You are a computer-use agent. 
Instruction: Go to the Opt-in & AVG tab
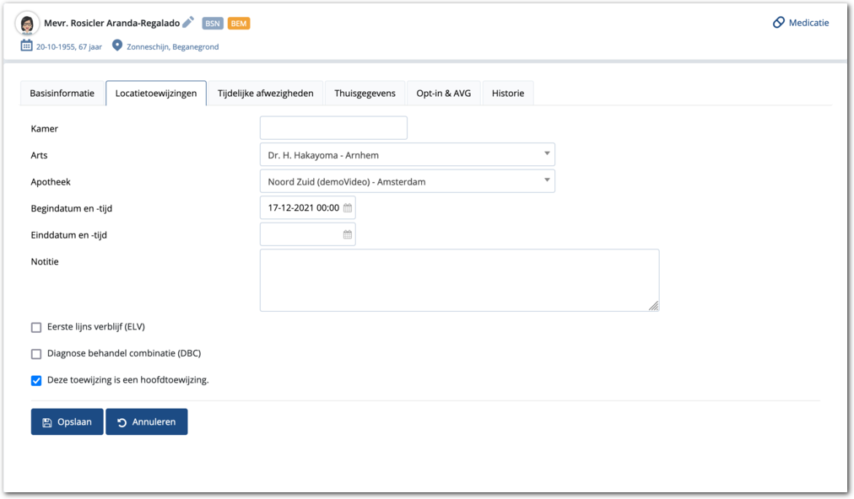[445, 94]
